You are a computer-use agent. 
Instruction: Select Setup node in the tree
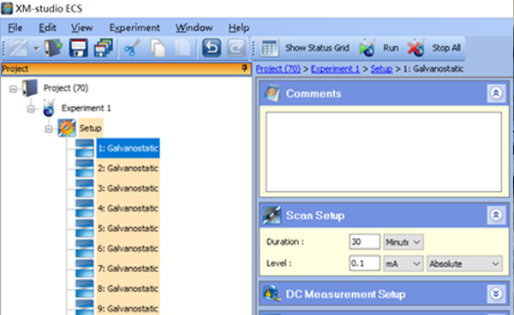pos(91,128)
